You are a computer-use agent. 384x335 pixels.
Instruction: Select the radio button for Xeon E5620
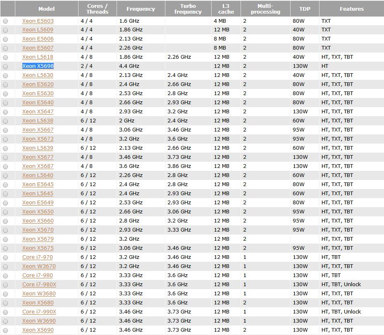point(5,85)
